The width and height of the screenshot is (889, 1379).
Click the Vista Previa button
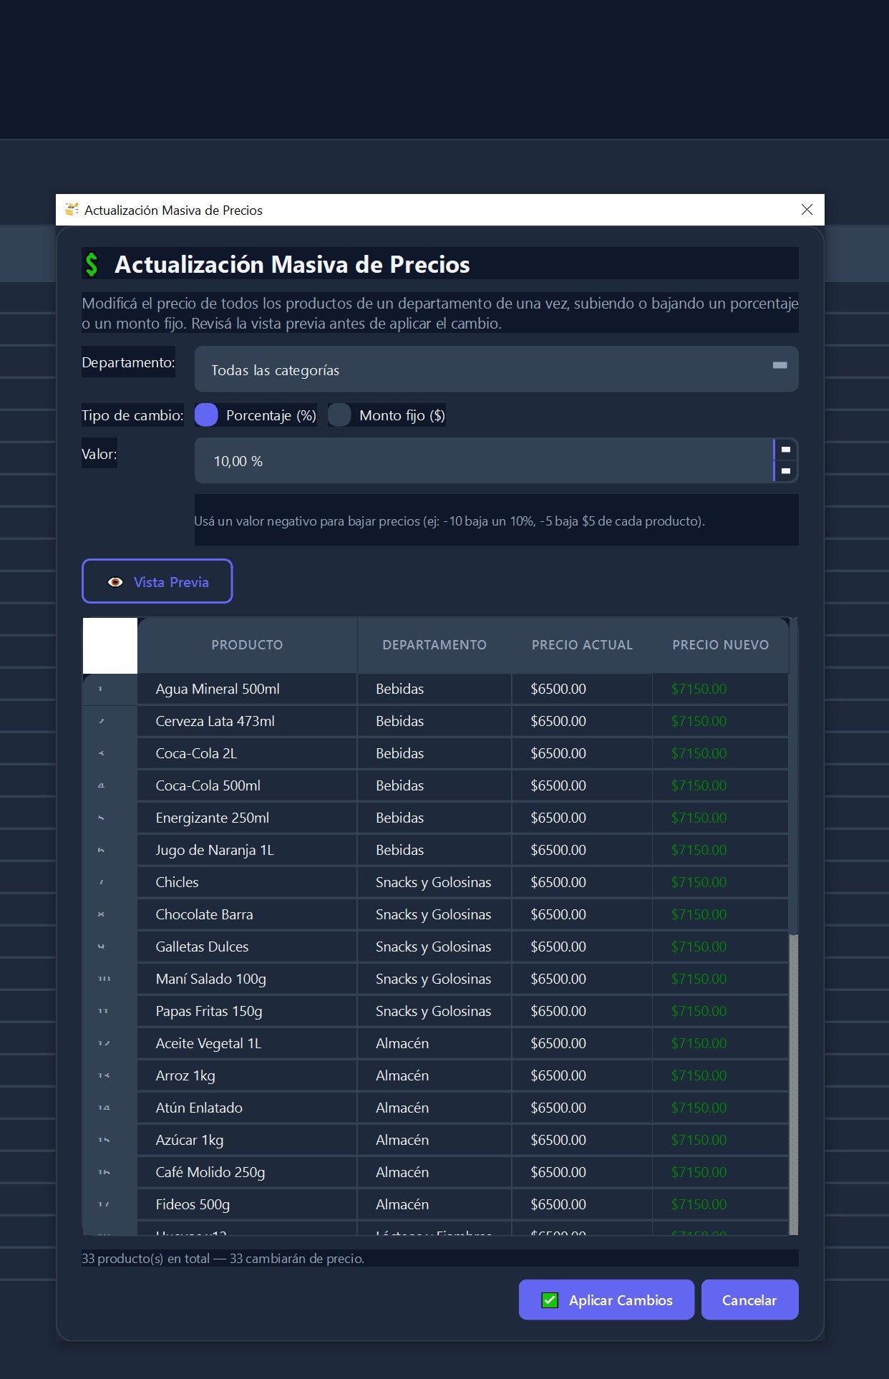tap(157, 581)
